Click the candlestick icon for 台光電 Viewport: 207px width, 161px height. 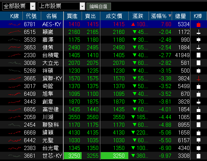pos(199,148)
